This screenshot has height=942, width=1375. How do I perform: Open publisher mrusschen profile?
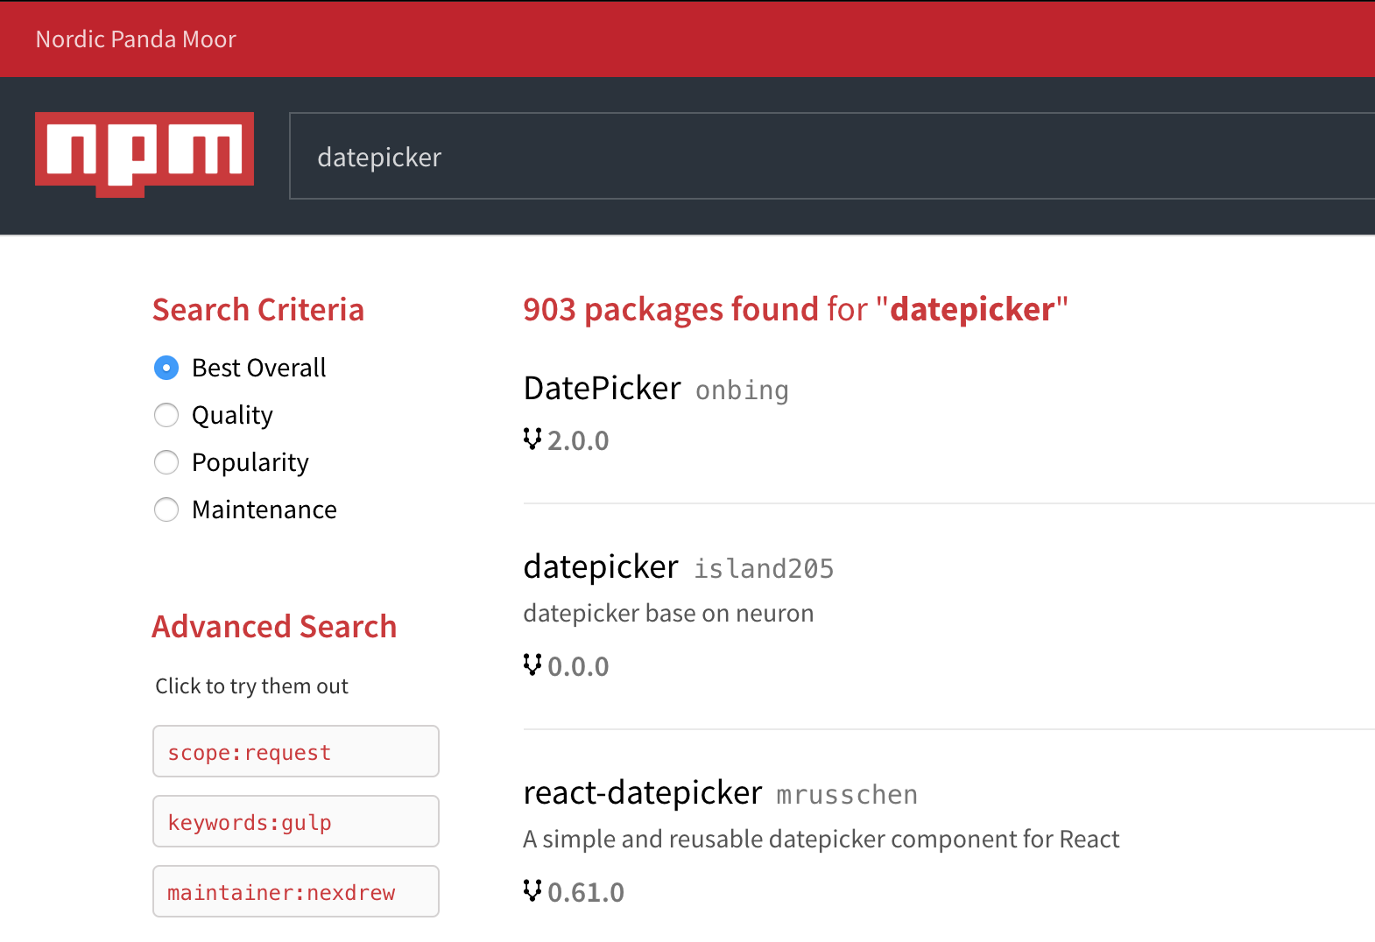click(847, 795)
